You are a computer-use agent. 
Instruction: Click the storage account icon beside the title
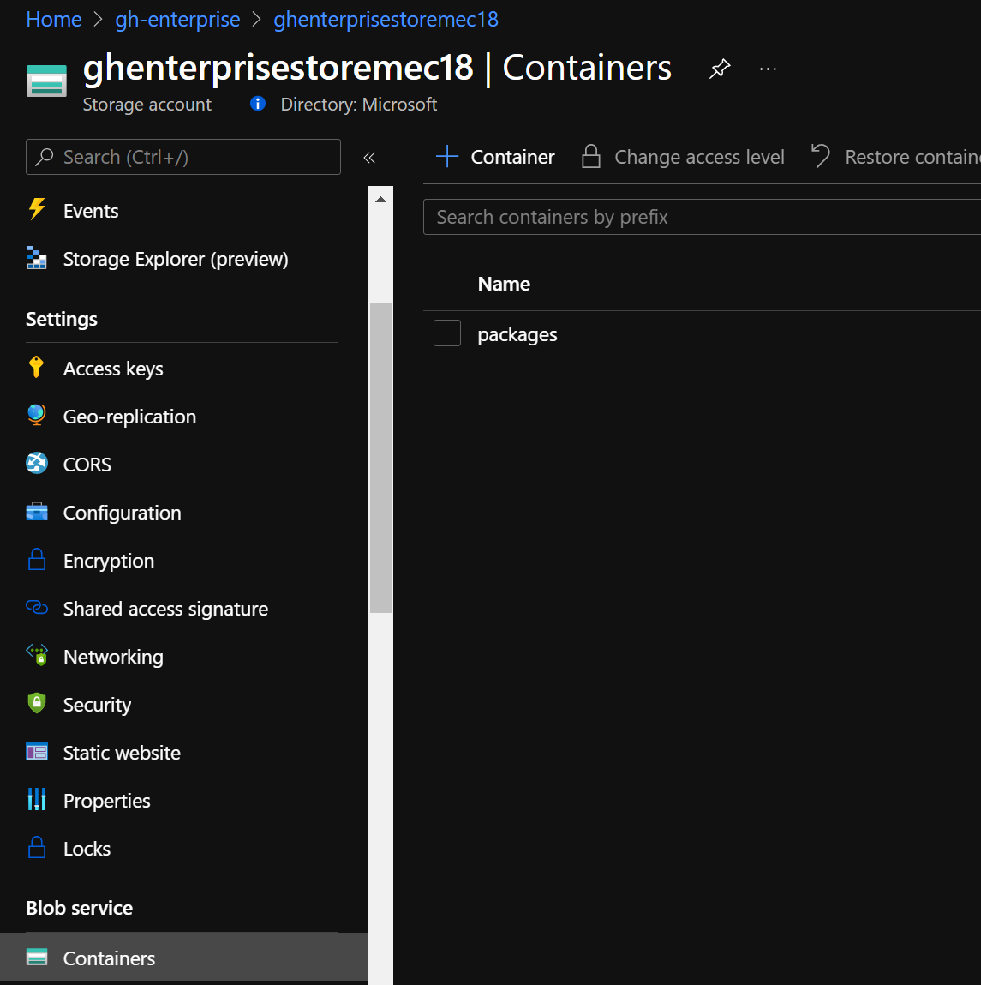[46, 81]
